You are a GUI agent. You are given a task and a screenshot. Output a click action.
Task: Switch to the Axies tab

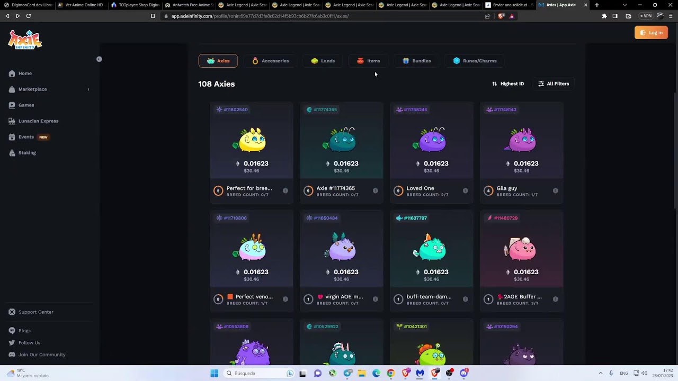tap(218, 61)
